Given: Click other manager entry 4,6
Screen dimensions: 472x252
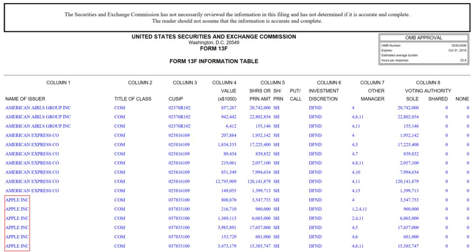Looking at the screenshot, I should pos(355,237).
